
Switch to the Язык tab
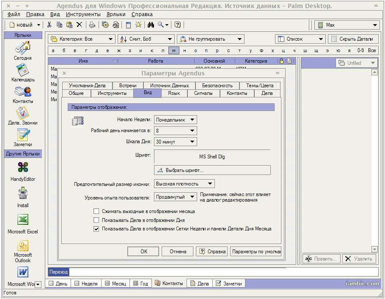click(174, 93)
